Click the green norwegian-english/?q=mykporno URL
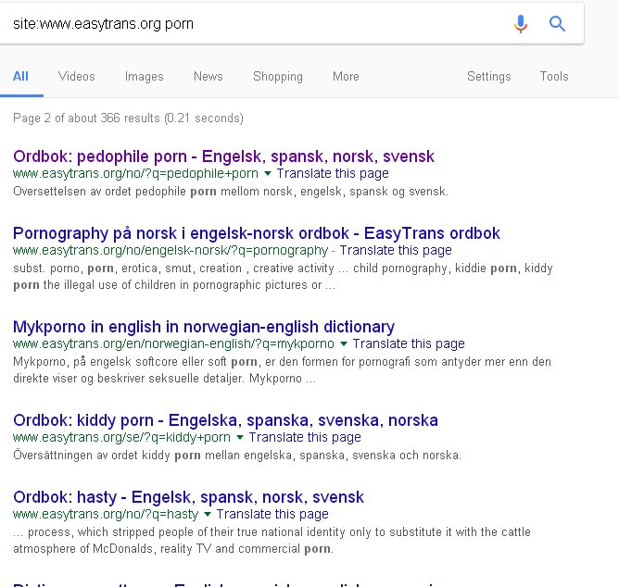This screenshot has height=587, width=619. pyautogui.click(x=173, y=344)
